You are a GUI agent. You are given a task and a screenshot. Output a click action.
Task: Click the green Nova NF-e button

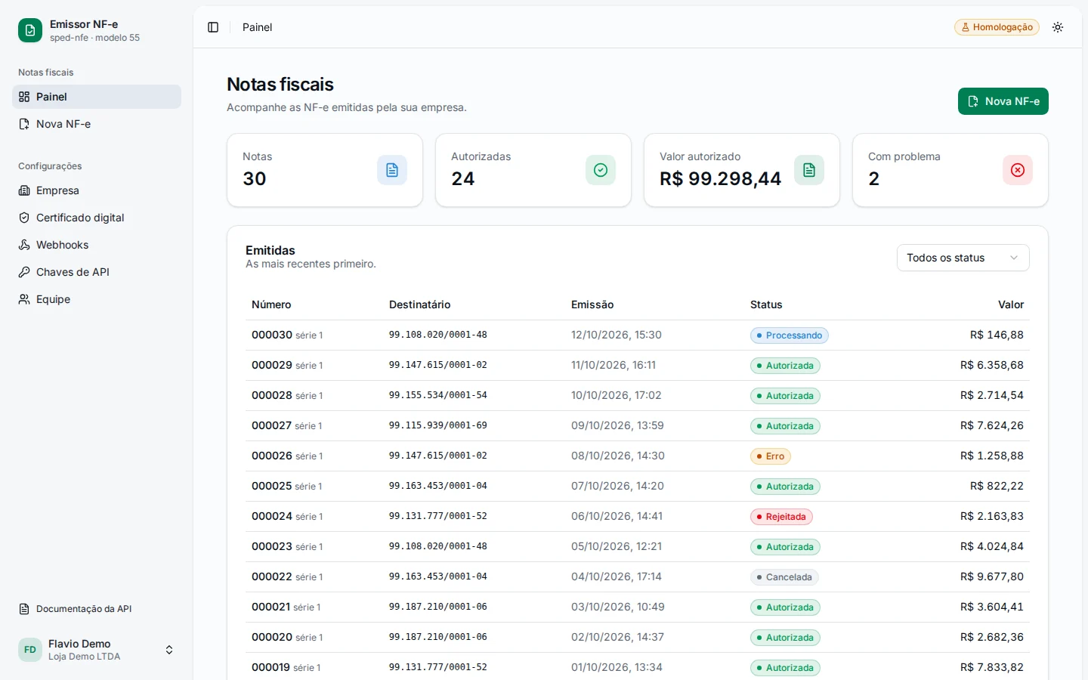[x=1003, y=101]
